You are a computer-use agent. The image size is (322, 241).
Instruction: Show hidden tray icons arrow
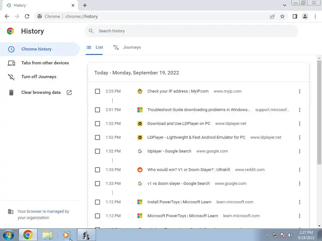click(267, 235)
